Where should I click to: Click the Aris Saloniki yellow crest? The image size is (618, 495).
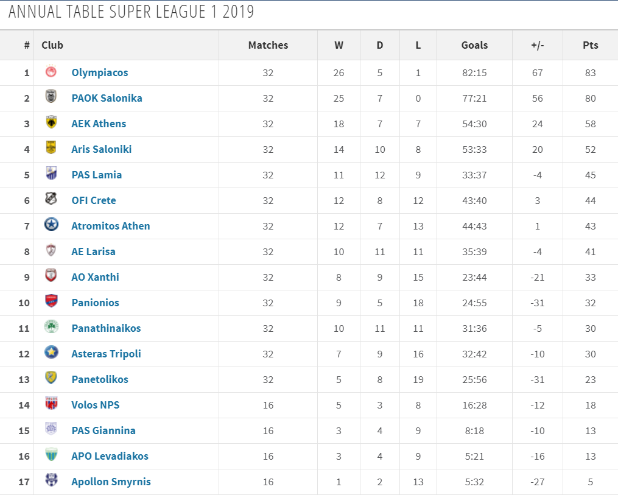[51, 147]
